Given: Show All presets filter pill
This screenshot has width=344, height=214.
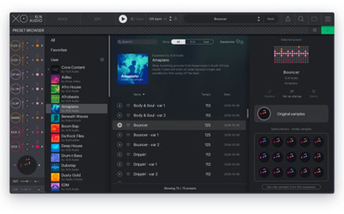Looking at the screenshot, I should pos(178,42).
